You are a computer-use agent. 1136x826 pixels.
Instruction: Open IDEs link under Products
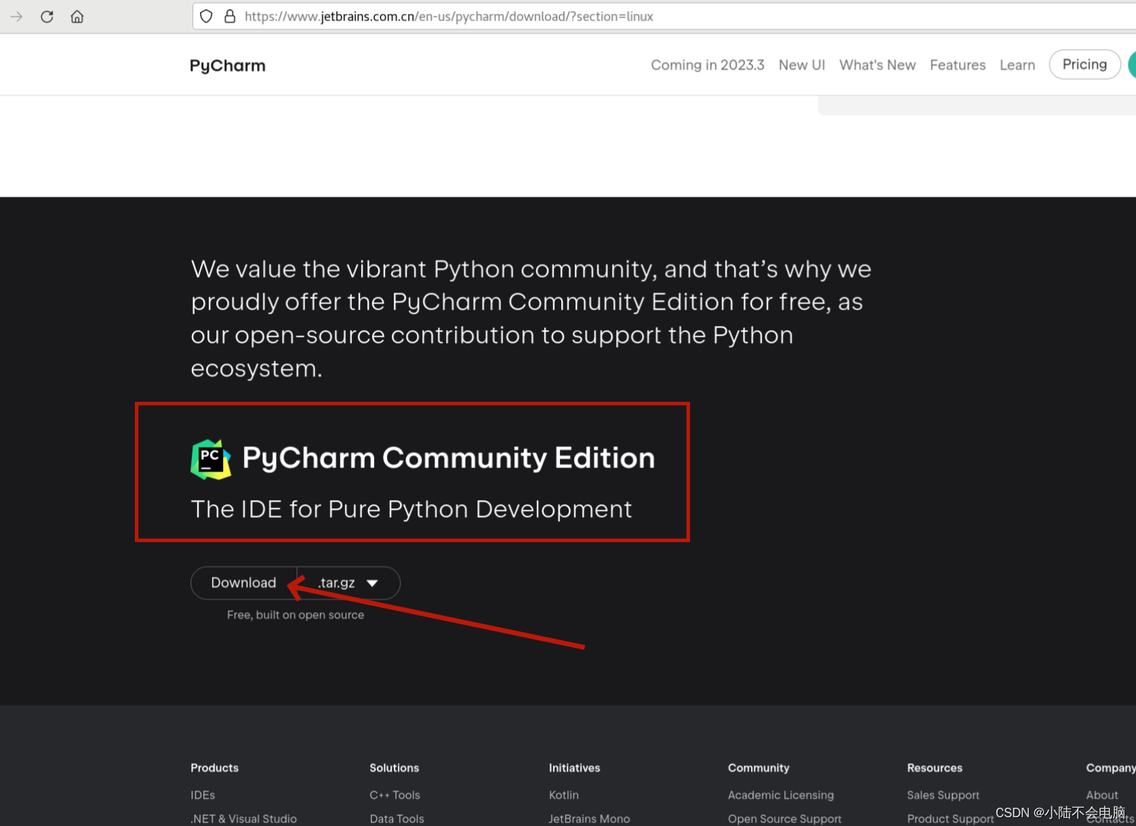tap(203, 795)
